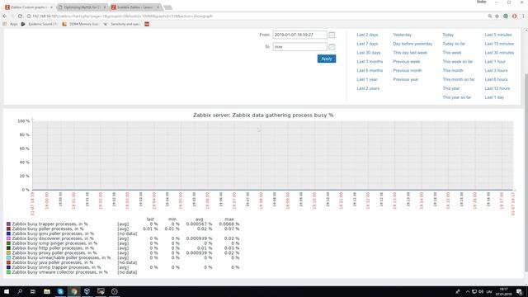Open the Sensitivity bookmark
This screenshot has width=528, height=297.
point(121,24)
